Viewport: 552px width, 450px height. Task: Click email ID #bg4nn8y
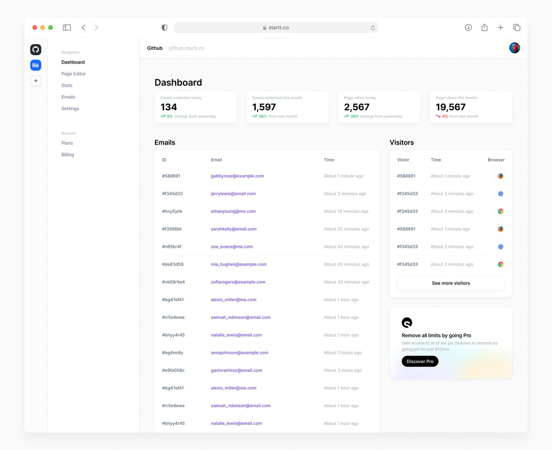(x=172, y=353)
